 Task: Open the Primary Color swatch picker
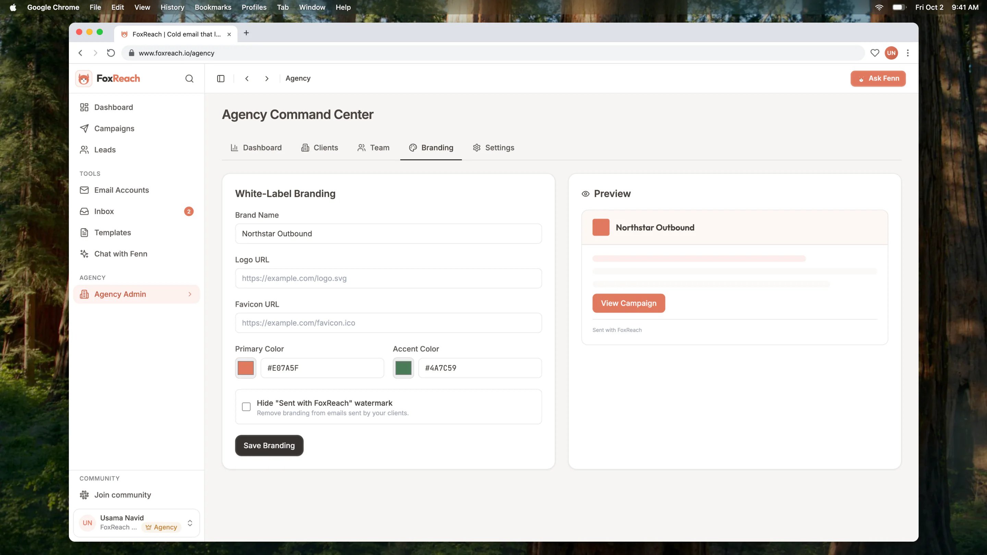pyautogui.click(x=246, y=368)
